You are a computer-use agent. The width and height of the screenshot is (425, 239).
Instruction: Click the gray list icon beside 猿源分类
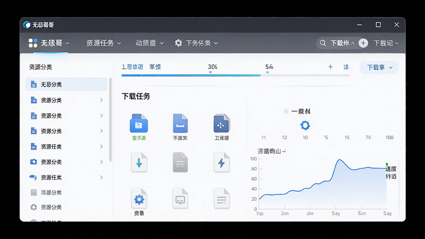[34, 193]
